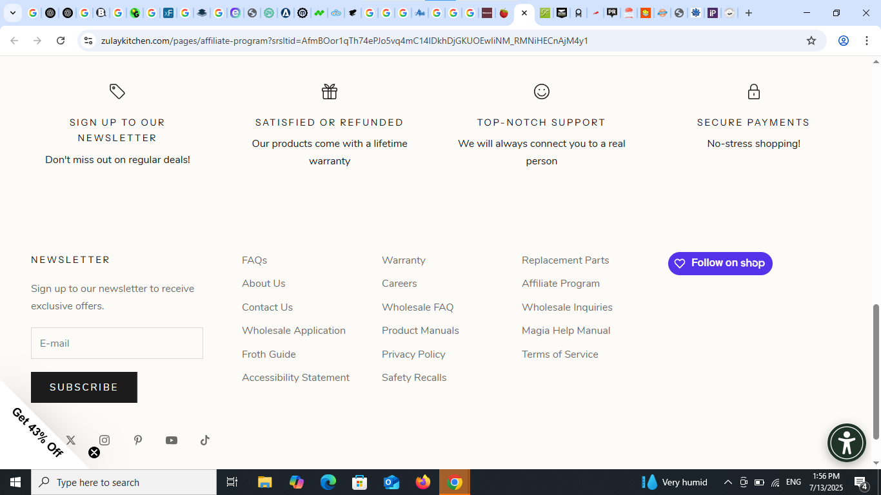Open the Replacement Parts link
The height and width of the screenshot is (495, 881).
point(566,260)
